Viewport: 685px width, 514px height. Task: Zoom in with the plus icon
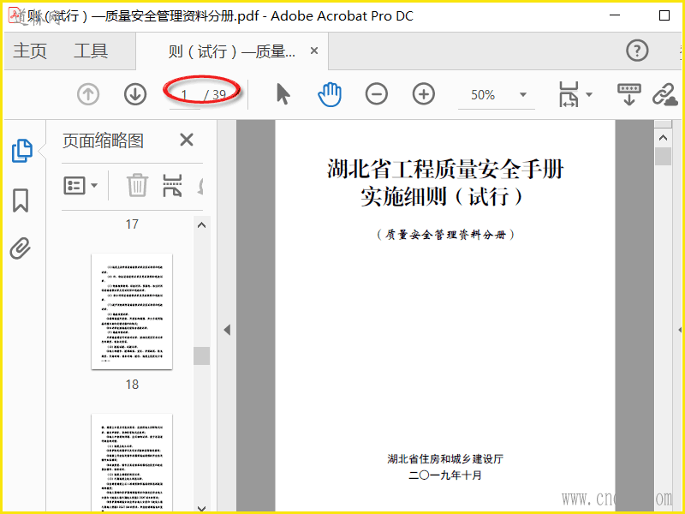pyautogui.click(x=423, y=94)
